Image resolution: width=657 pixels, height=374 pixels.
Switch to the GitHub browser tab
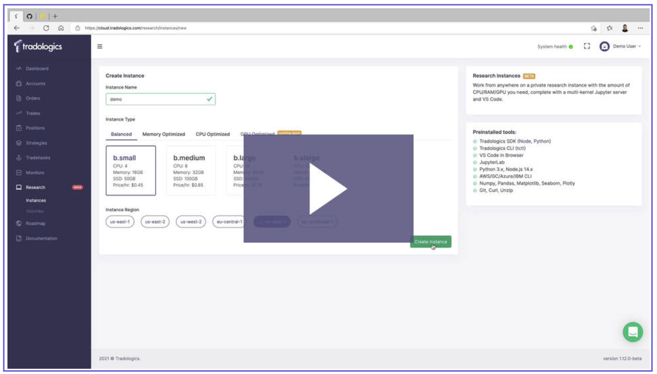click(29, 16)
